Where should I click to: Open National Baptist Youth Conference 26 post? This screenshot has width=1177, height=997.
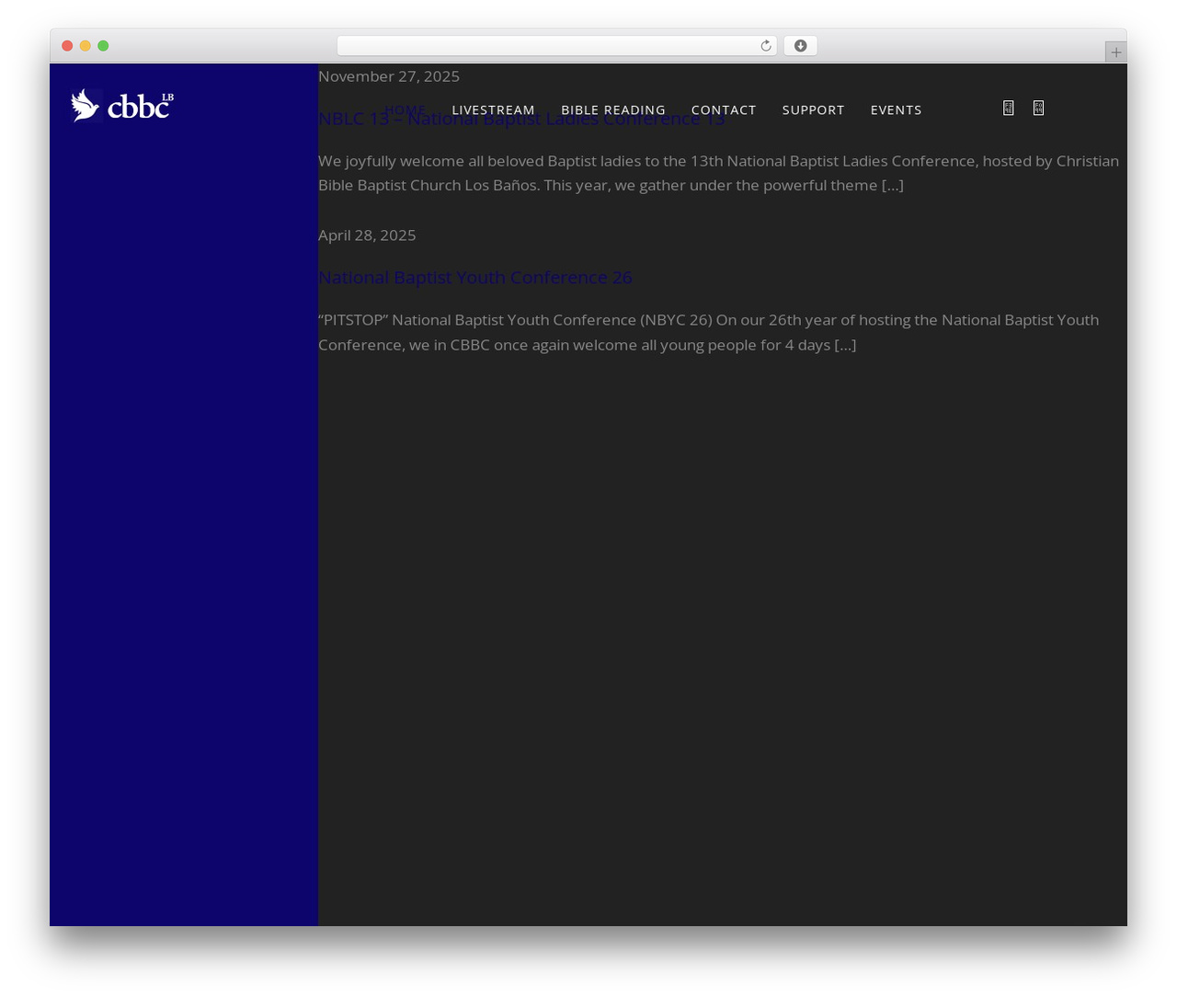(474, 278)
